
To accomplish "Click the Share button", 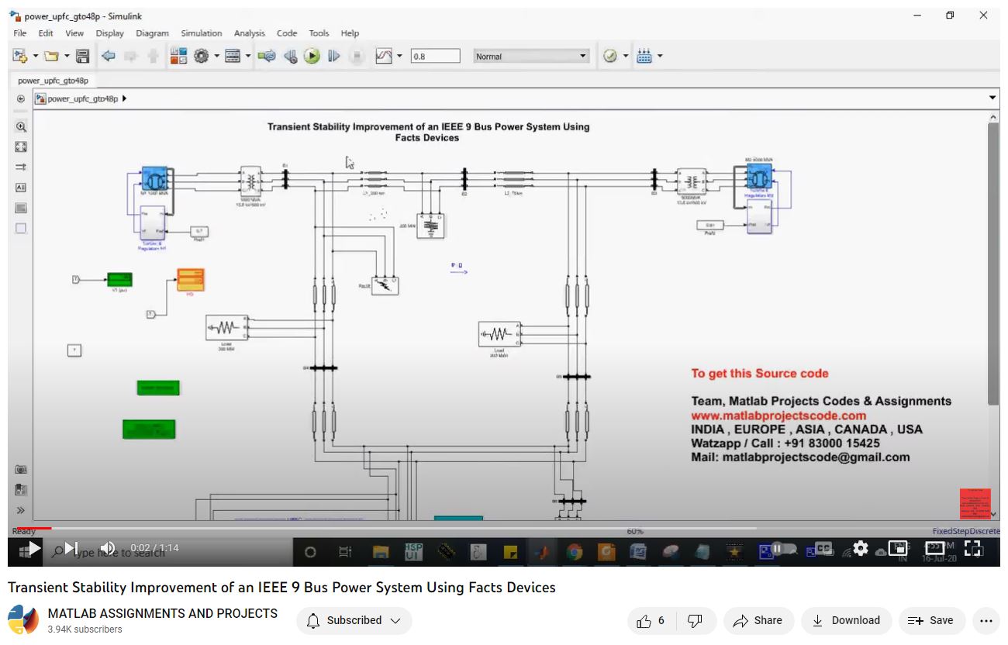I will coord(758,620).
